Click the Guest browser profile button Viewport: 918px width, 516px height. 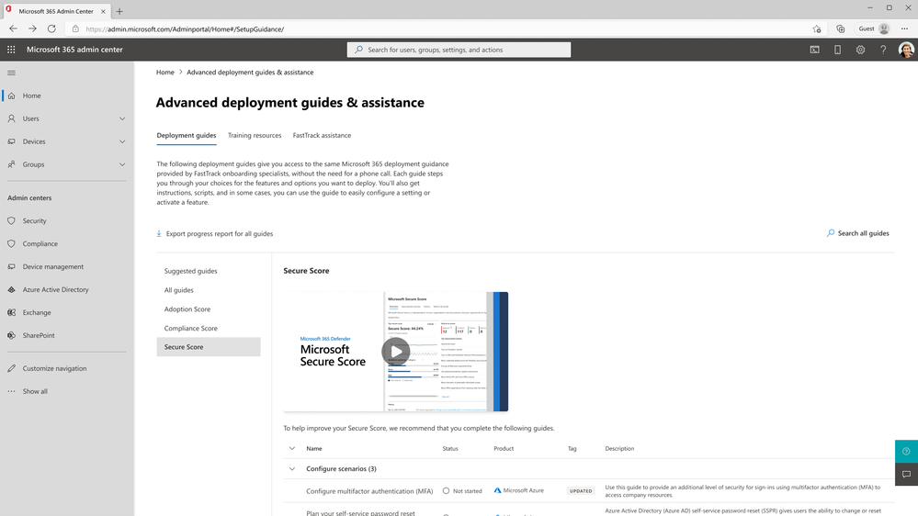point(874,28)
